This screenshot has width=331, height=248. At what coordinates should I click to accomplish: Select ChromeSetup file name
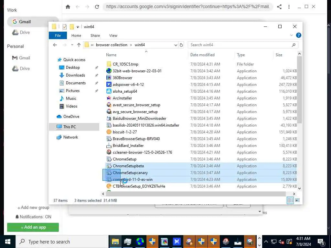tap(124, 159)
